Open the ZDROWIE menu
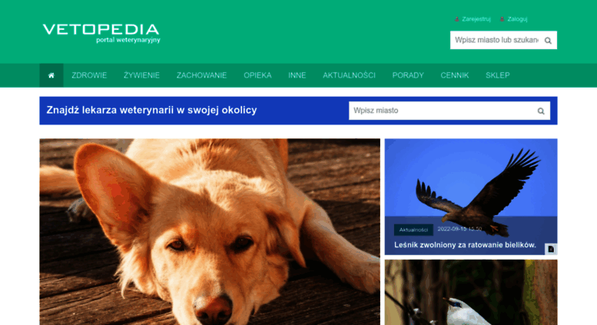The width and height of the screenshot is (597, 325). point(89,75)
